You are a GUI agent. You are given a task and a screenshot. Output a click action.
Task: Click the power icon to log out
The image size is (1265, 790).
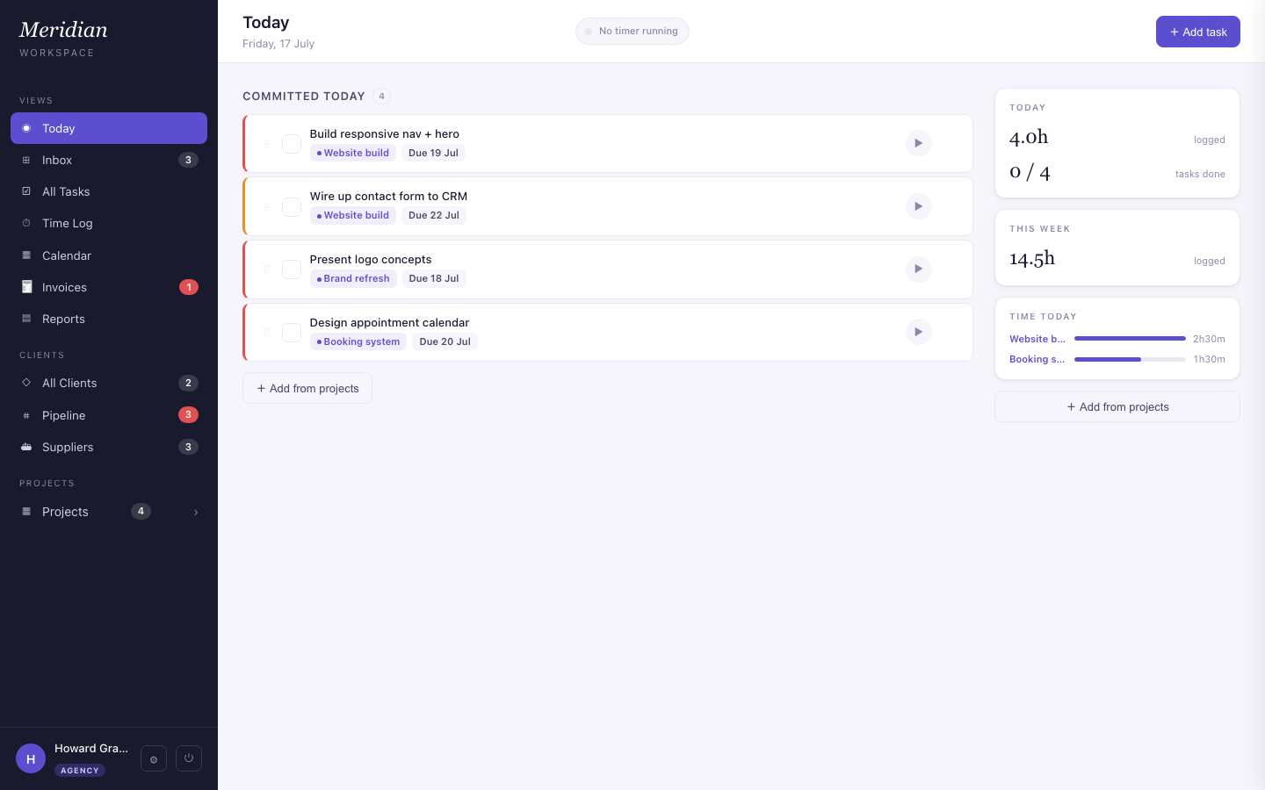pos(189,758)
